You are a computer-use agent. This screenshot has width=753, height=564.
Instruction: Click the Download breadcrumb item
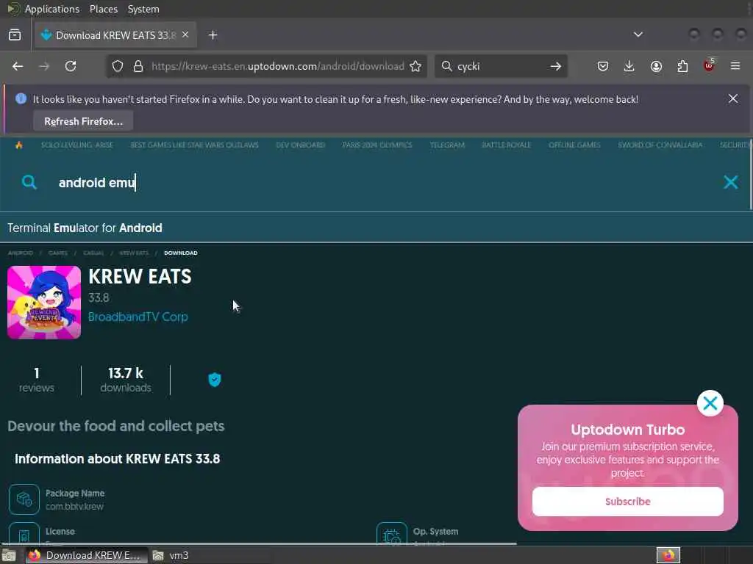coord(181,253)
